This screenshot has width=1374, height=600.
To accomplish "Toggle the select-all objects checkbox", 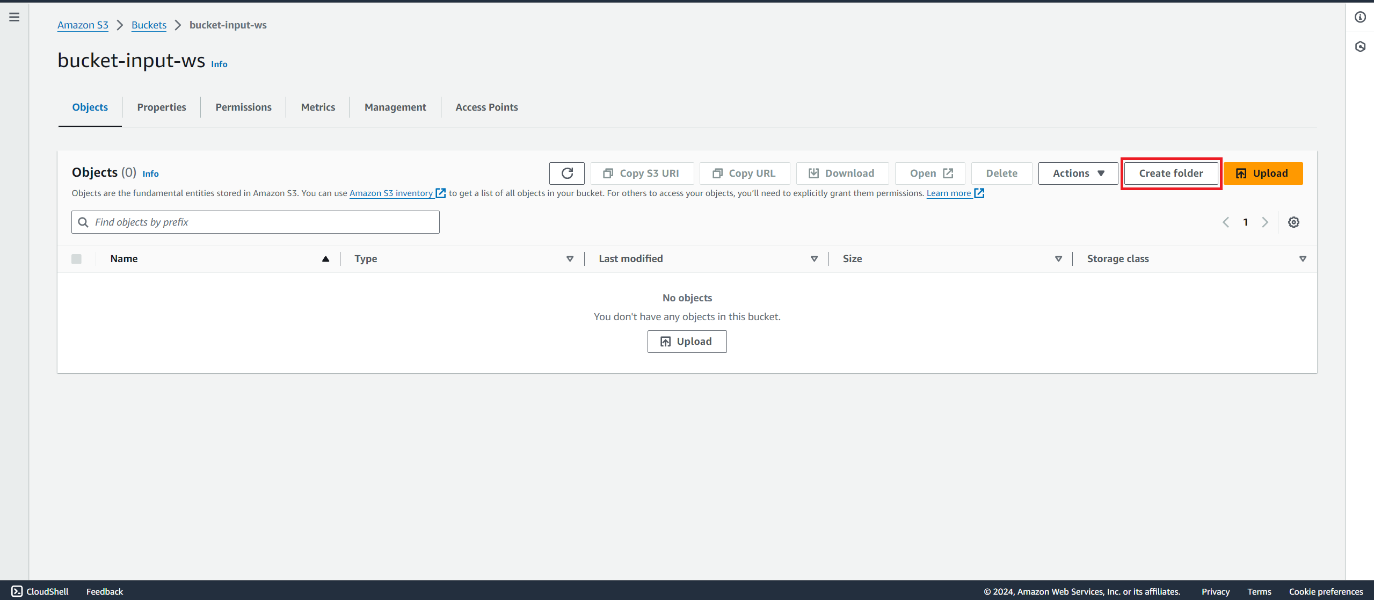I will point(77,259).
